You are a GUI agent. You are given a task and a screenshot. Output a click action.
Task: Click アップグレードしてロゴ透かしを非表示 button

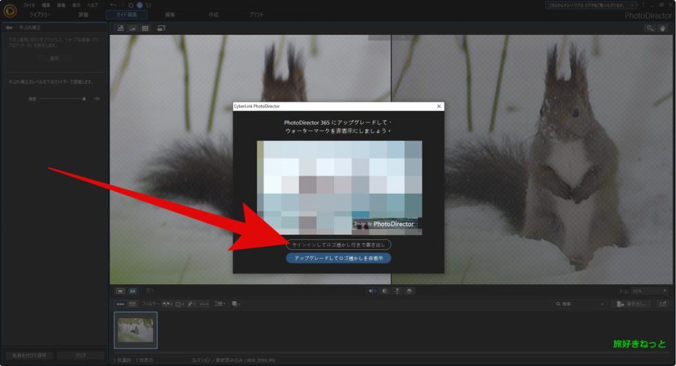[339, 258]
